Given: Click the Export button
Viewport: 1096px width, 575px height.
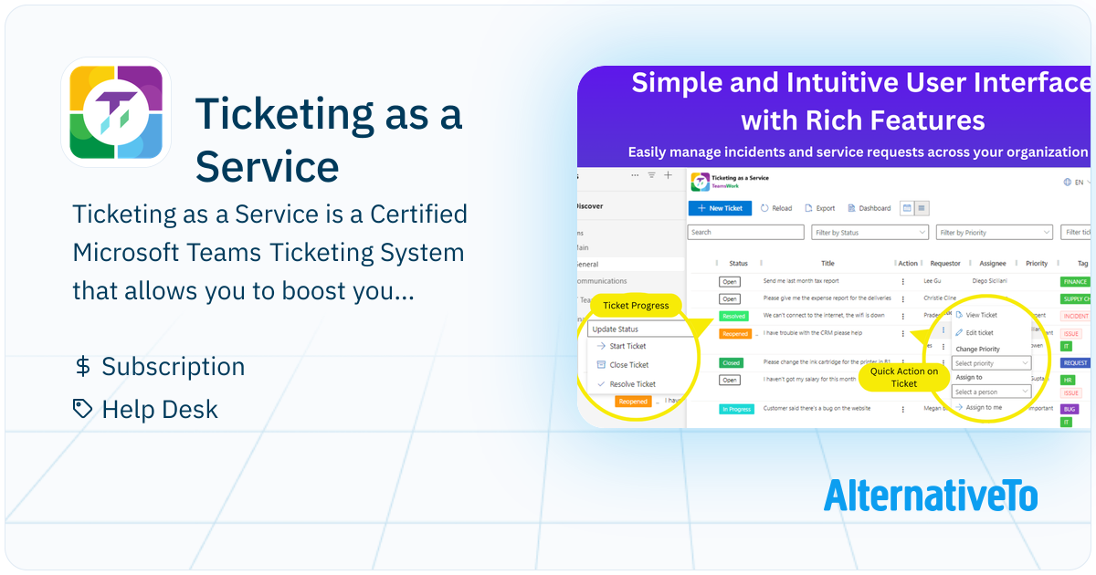Looking at the screenshot, I should (819, 208).
